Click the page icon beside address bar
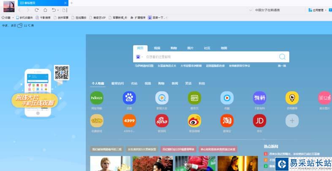332x171 pixels. click(x=64, y=10)
